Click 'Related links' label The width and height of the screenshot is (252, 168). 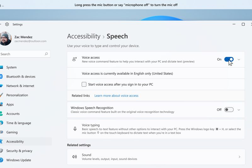(81, 96)
